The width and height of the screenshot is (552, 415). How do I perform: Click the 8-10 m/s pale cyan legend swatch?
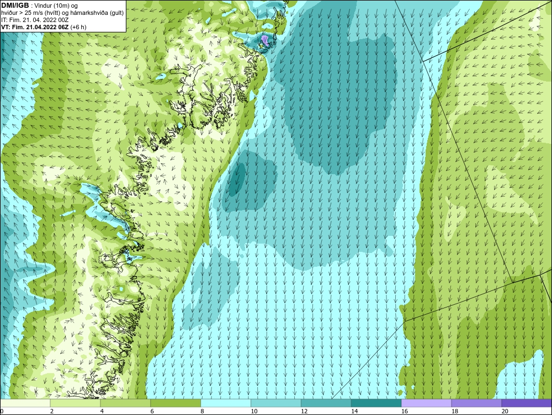pyautogui.click(x=226, y=403)
